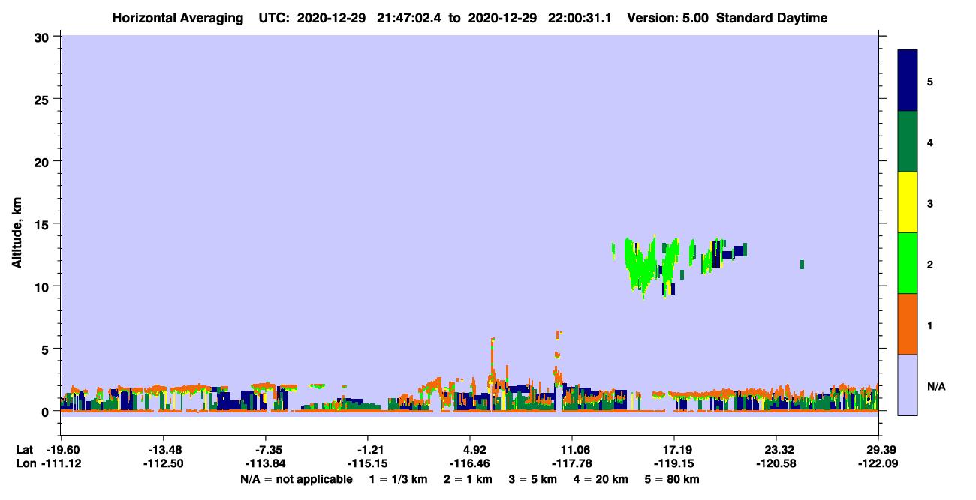The width and height of the screenshot is (976, 500).
Task: Click the 'Lon' row label below the plot
Action: (25, 463)
